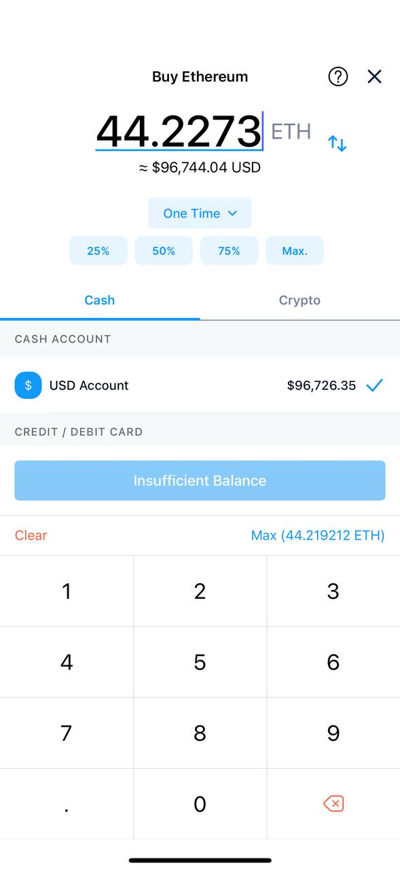400x870 pixels.
Task: Select USD Account checkmark
Action: click(375, 385)
